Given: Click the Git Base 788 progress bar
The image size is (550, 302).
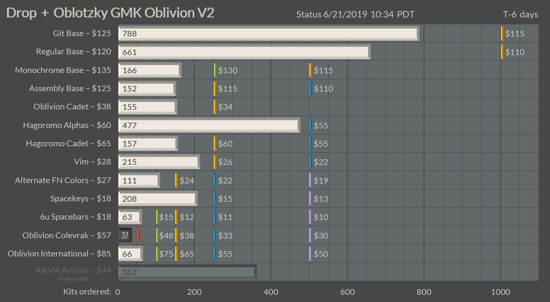Looking at the screenshot, I should tap(268, 33).
